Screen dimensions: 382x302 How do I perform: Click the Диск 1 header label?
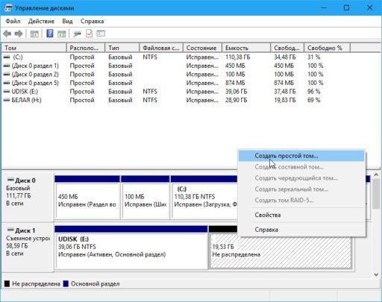[25, 230]
